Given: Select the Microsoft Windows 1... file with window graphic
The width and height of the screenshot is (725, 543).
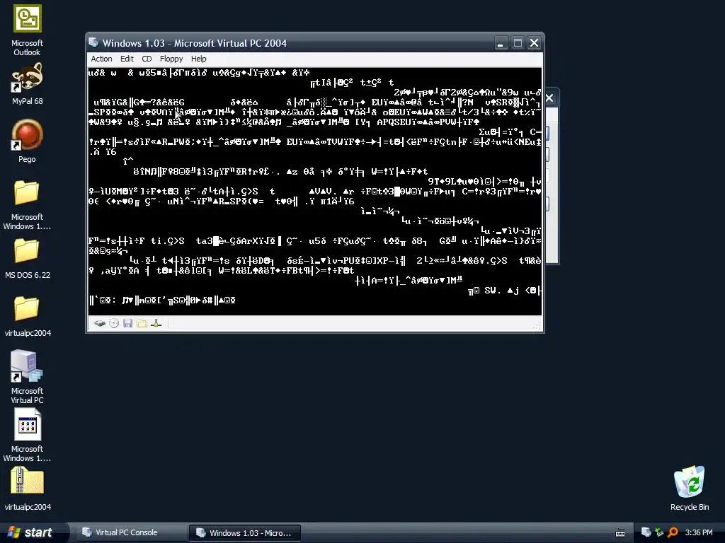Looking at the screenshot, I should pyautogui.click(x=28, y=435).
